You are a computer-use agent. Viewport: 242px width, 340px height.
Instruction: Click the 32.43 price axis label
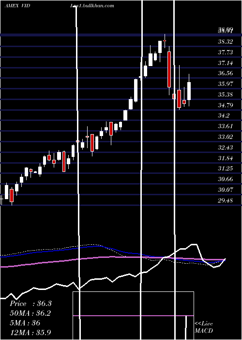point(226,148)
